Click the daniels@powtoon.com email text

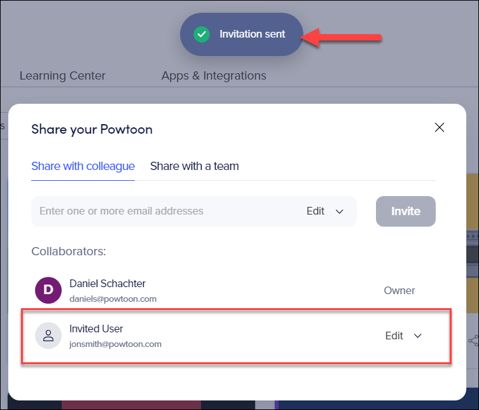point(113,299)
